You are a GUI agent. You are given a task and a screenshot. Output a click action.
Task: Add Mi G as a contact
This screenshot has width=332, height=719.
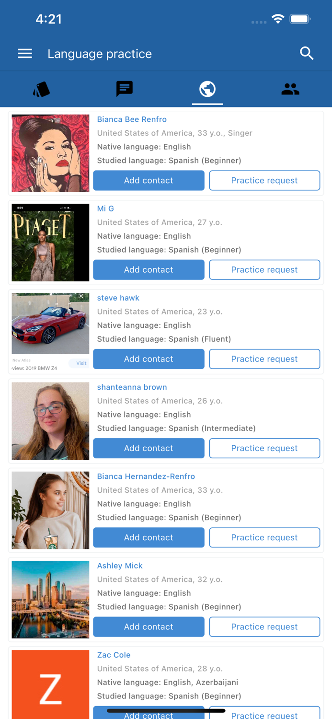tap(149, 269)
